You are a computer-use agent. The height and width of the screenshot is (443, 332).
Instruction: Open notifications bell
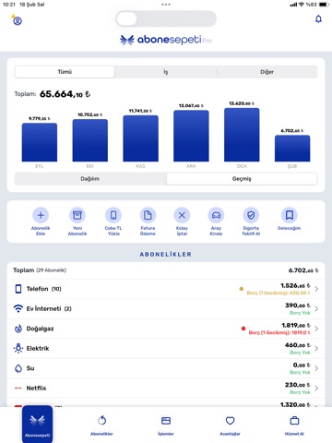tap(318, 19)
